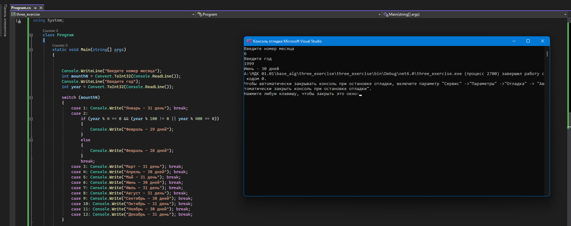Collapse the class Program block
The image size is (571, 226).
(x=31, y=35)
